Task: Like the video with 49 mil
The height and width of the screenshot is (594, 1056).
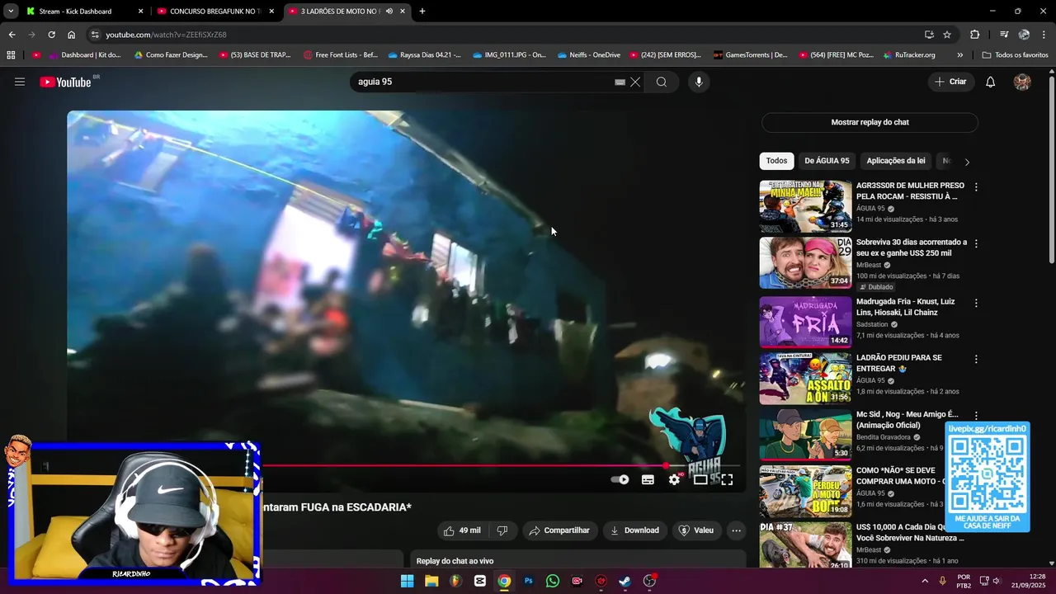Action: 462,530
